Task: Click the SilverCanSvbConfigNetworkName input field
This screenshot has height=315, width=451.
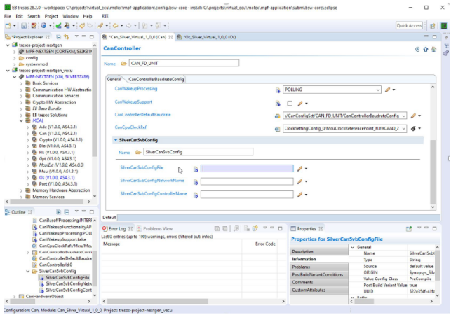Action: (247, 181)
